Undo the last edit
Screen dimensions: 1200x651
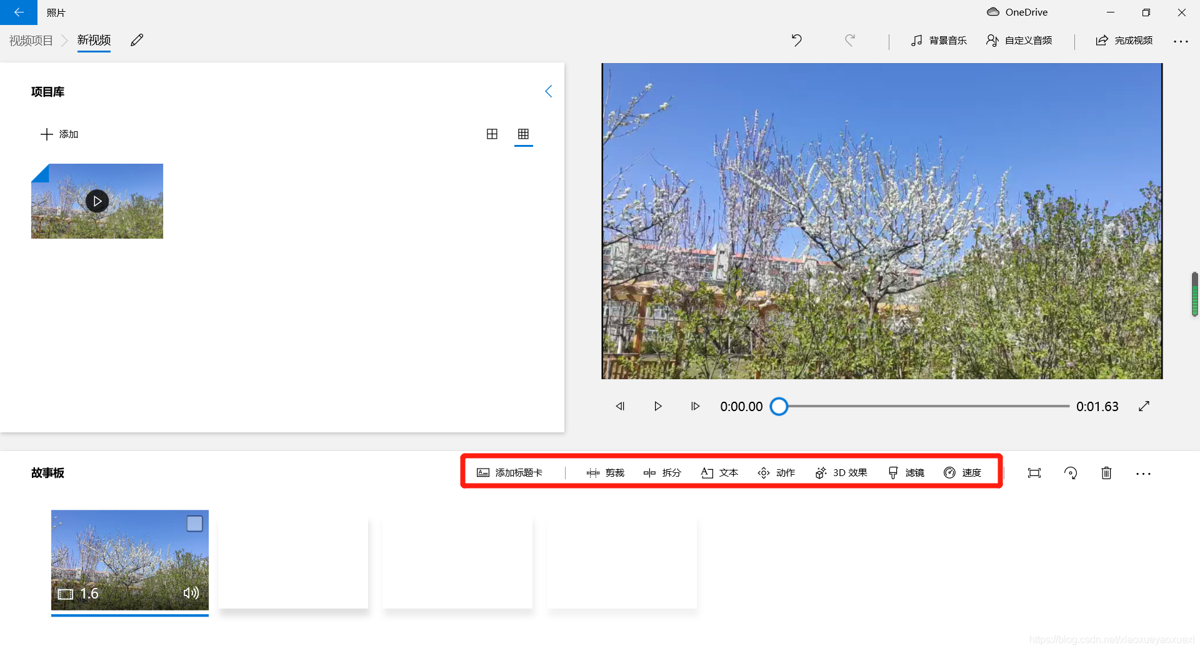(x=796, y=41)
